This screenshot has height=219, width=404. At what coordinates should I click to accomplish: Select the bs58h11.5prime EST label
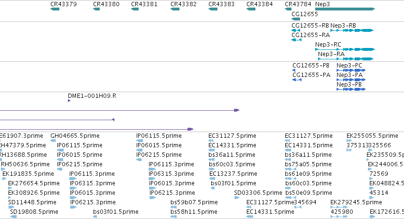tap(194, 212)
